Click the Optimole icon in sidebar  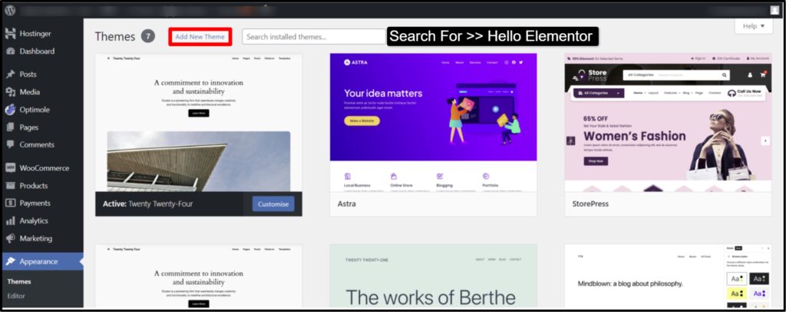(10, 109)
